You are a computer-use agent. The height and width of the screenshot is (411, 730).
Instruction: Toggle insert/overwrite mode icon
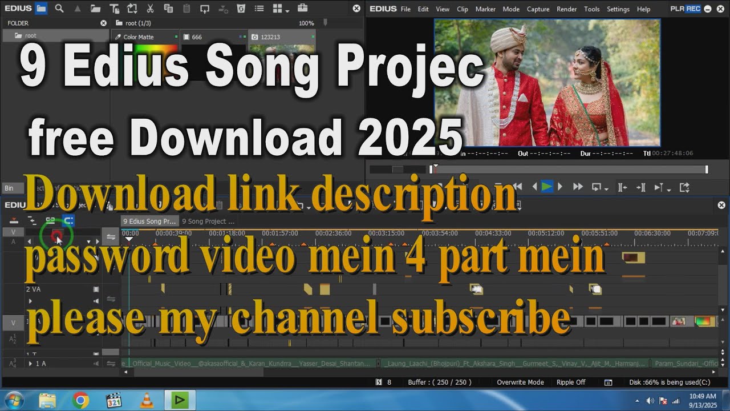point(14,220)
